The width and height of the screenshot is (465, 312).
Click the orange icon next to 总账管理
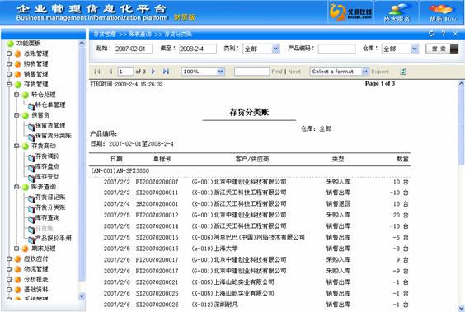coord(18,54)
